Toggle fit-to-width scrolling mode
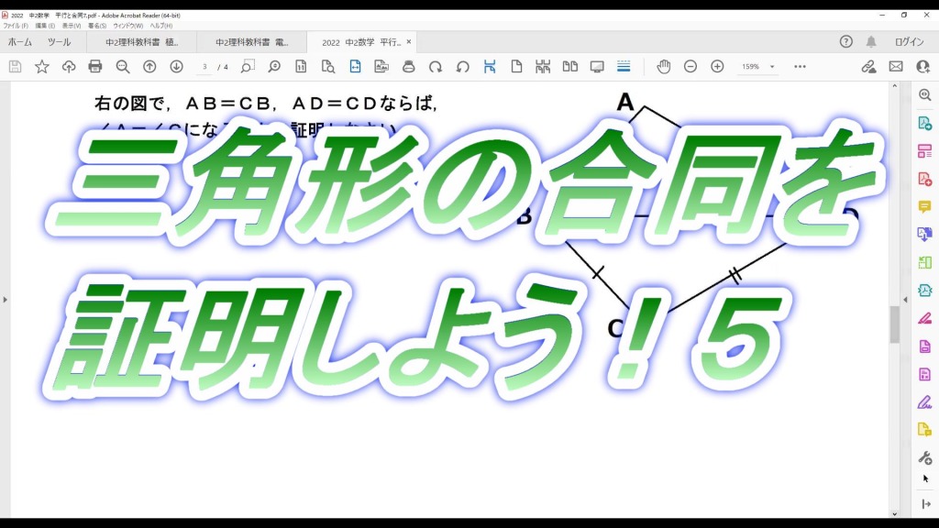 (490, 67)
